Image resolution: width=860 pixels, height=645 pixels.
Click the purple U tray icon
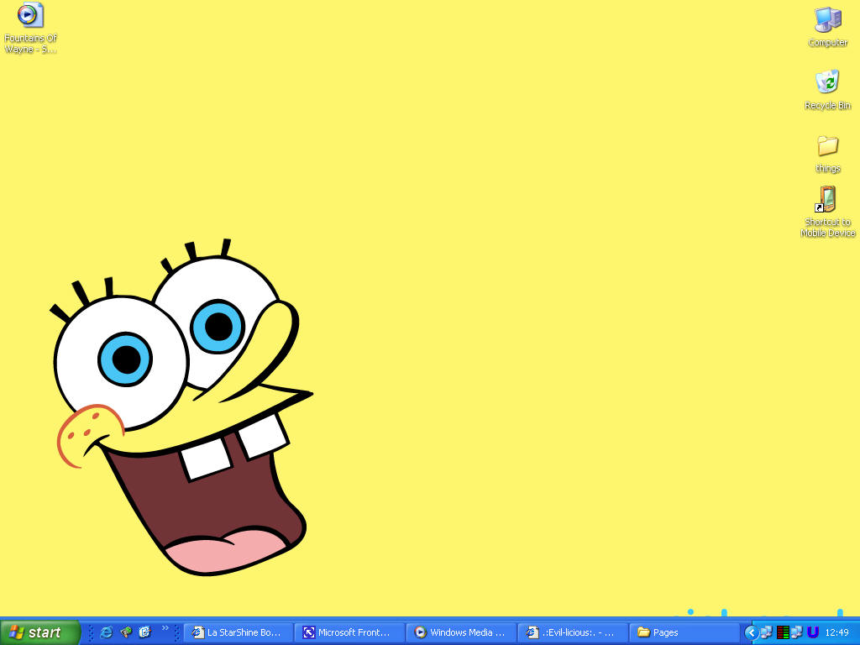(x=813, y=632)
